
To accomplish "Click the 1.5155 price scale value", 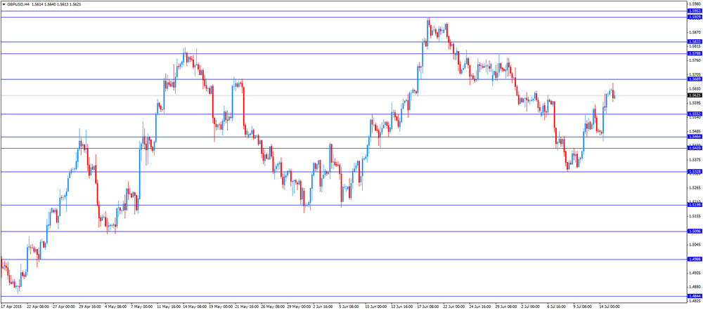I will pos(695,216).
